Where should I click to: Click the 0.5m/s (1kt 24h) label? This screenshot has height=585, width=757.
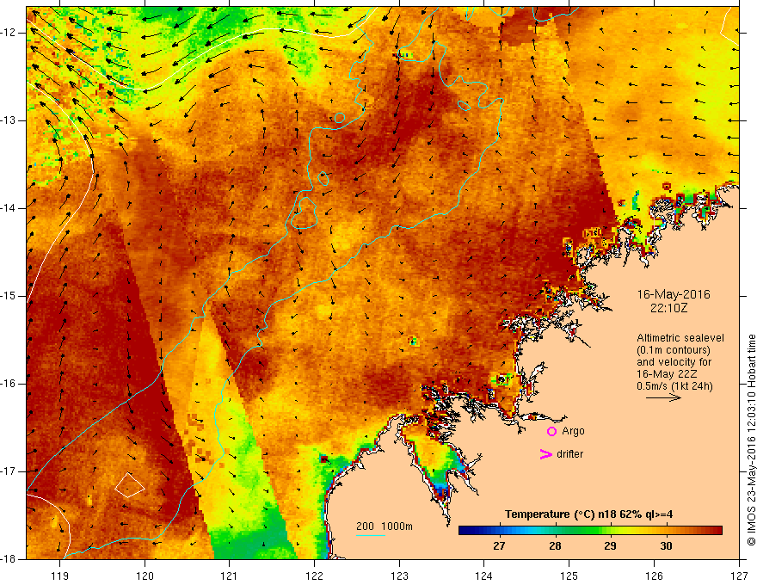click(674, 386)
